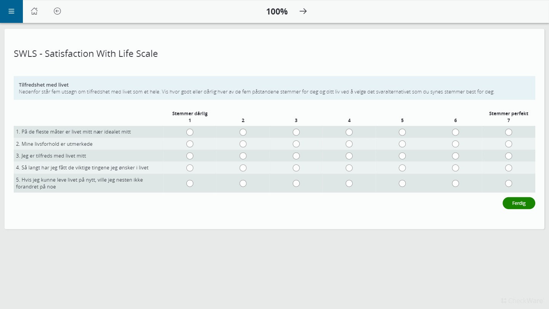The image size is (549, 309).
Task: Select rating 5 for the first statement
Action: click(x=402, y=132)
